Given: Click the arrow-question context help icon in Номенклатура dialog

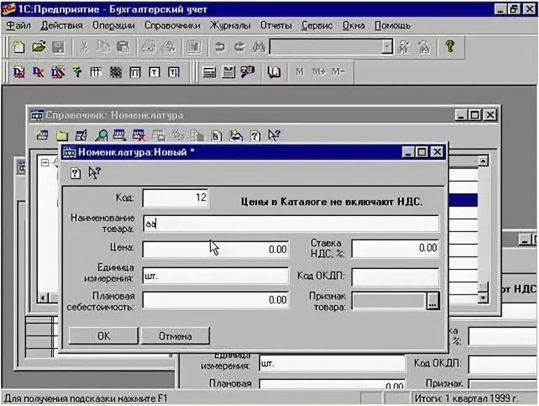Looking at the screenshot, I should tap(94, 173).
